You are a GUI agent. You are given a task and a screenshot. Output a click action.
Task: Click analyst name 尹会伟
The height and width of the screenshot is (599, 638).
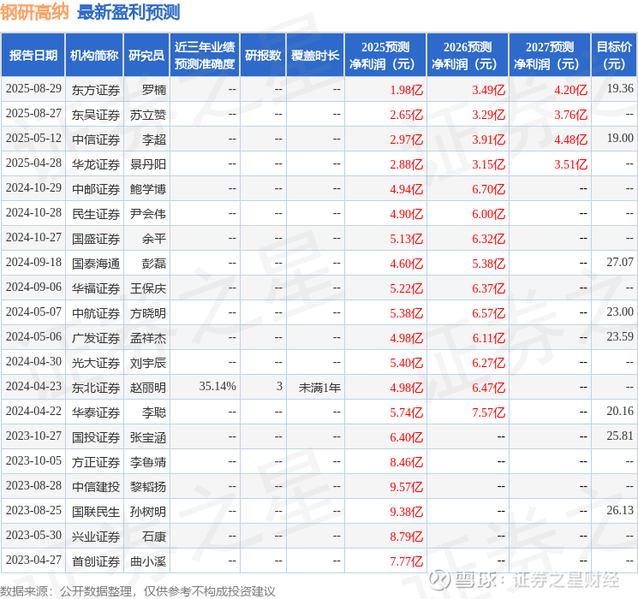click(147, 214)
